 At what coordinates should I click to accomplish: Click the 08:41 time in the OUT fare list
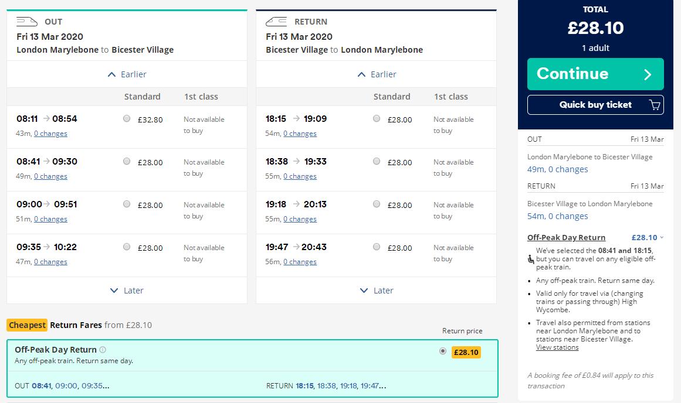click(x=42, y=385)
